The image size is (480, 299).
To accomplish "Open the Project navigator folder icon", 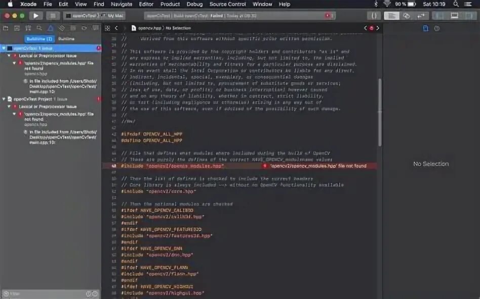I will [x=6, y=28].
